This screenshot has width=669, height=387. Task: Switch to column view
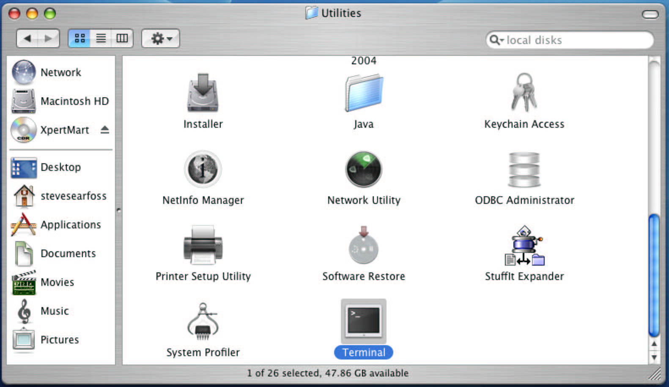122,38
